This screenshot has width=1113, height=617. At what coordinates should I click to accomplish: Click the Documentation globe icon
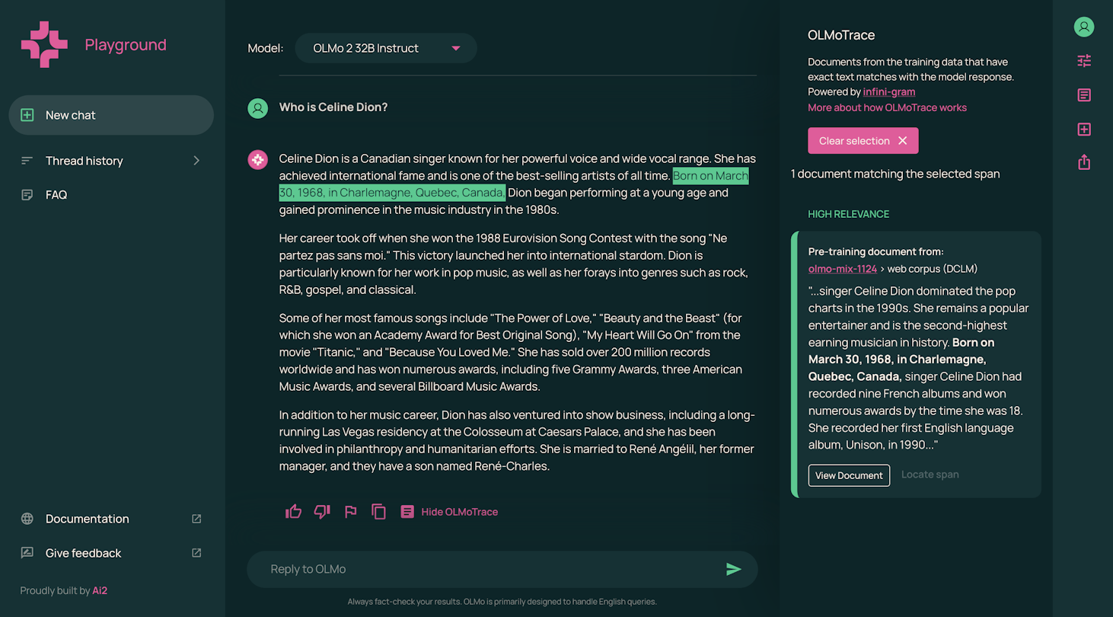coord(27,519)
